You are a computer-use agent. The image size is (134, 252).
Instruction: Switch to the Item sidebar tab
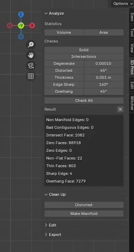click(132, 17)
